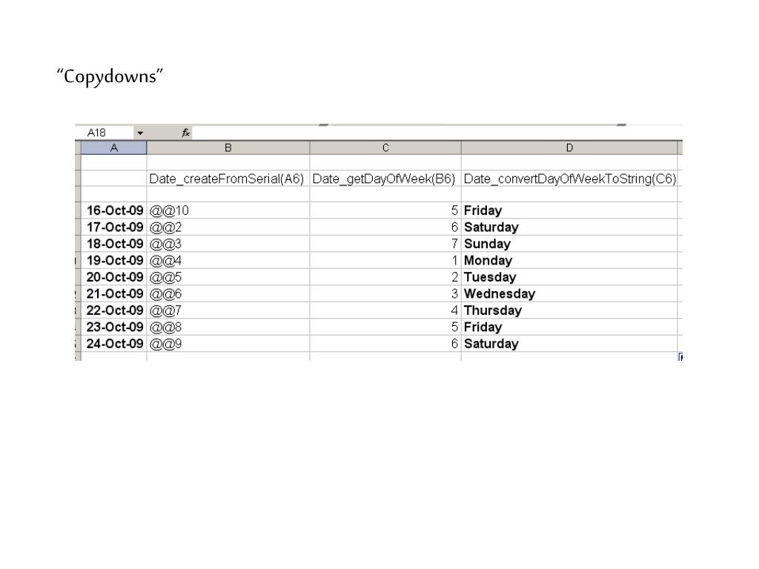This screenshot has width=759, height=569.
Task: Click the @@2 cell
Action: (228, 227)
